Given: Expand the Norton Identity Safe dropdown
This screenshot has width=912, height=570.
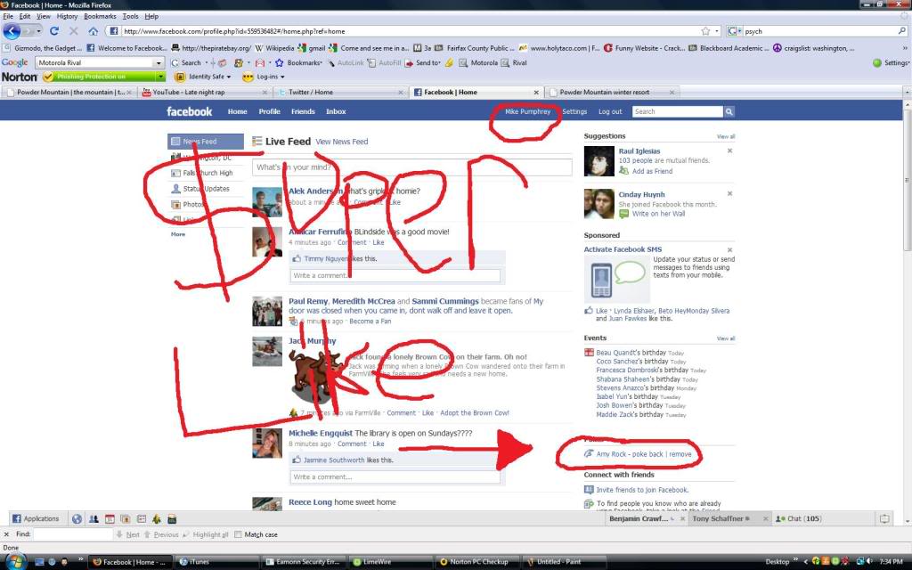Looking at the screenshot, I should (229, 77).
